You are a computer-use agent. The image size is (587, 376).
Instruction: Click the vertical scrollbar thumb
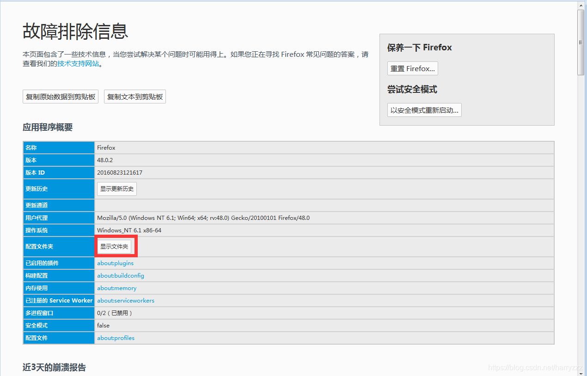[x=581, y=42]
